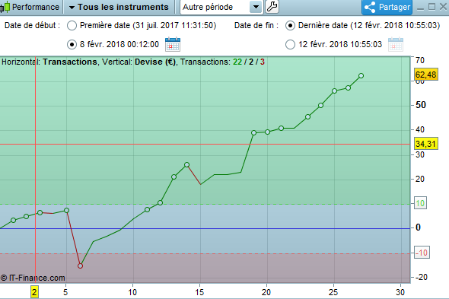Click the Transactions axis title text
This screenshot has width=449, height=299.
70,62
